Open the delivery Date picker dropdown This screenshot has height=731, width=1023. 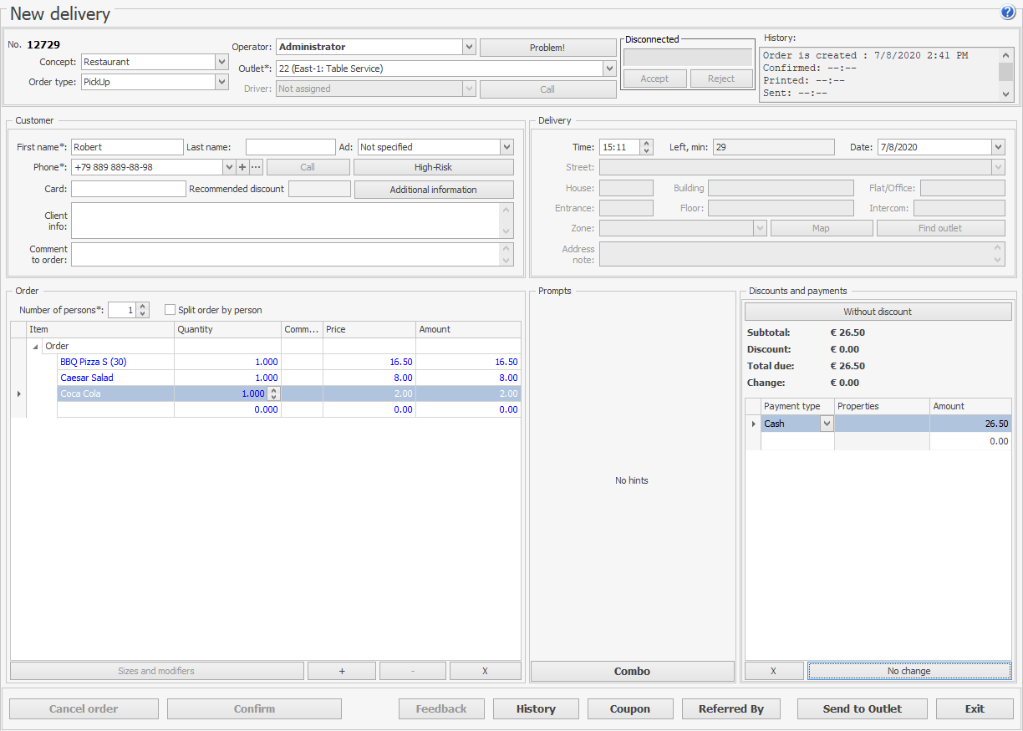998,147
